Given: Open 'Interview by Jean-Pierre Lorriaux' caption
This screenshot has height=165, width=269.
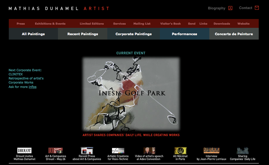Looking at the screenshot, I should tap(212, 158).
